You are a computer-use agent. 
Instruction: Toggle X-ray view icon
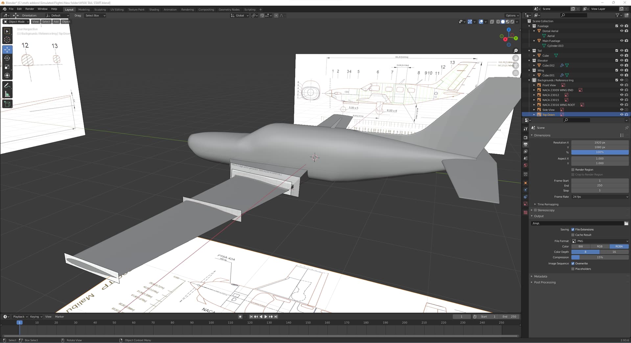pyautogui.click(x=492, y=22)
